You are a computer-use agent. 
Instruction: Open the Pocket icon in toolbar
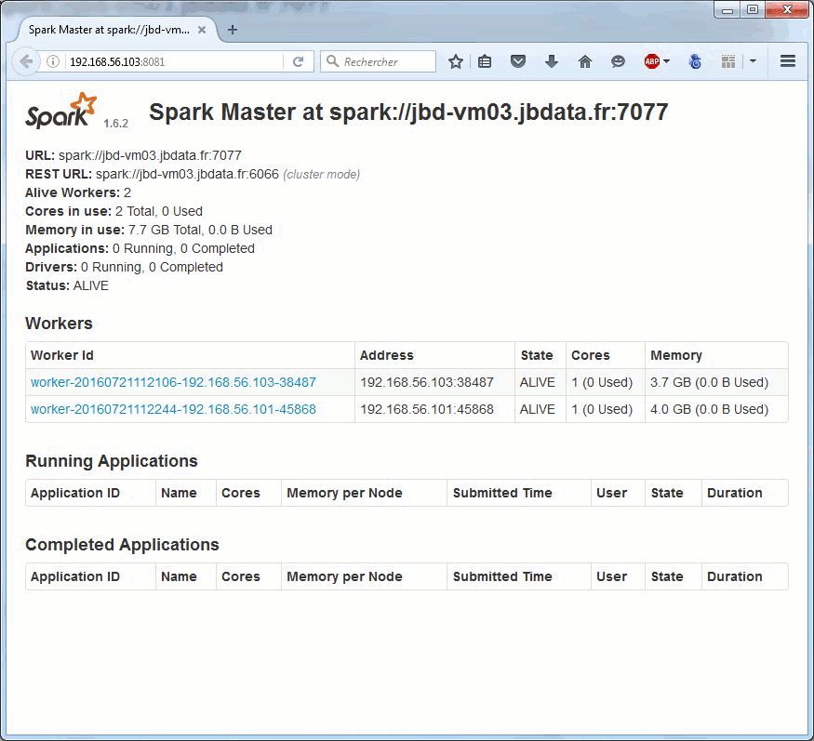tap(518, 61)
